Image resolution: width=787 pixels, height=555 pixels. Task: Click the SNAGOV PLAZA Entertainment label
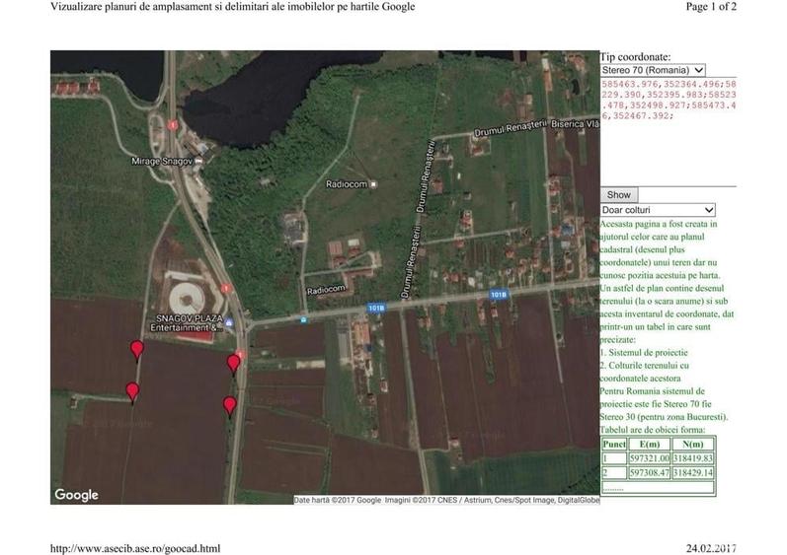point(187,323)
